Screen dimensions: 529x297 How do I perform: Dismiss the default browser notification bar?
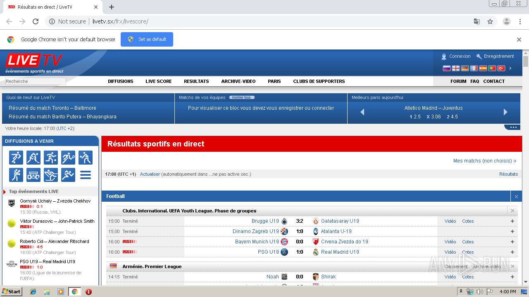coord(519,40)
